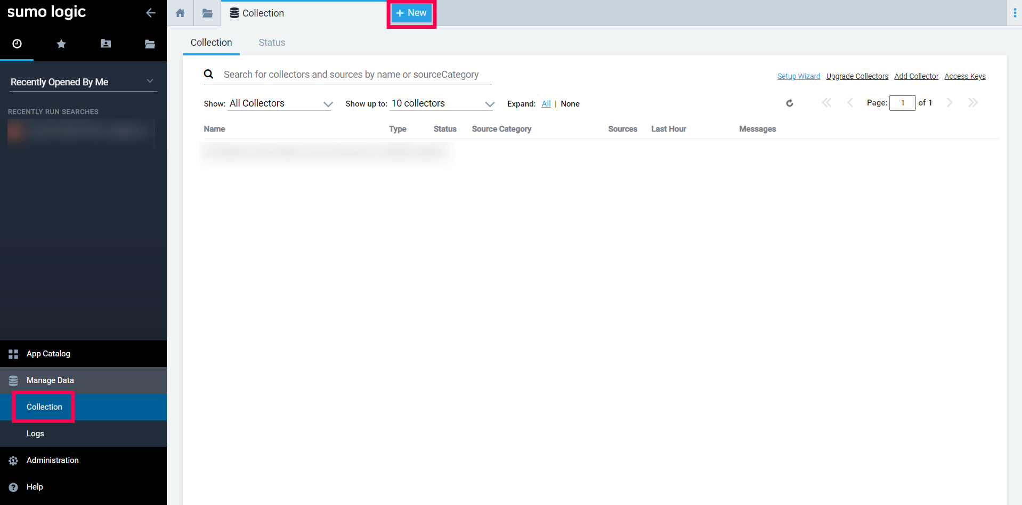The height and width of the screenshot is (505, 1022).
Task: Open the Setup Wizard link
Action: point(799,76)
